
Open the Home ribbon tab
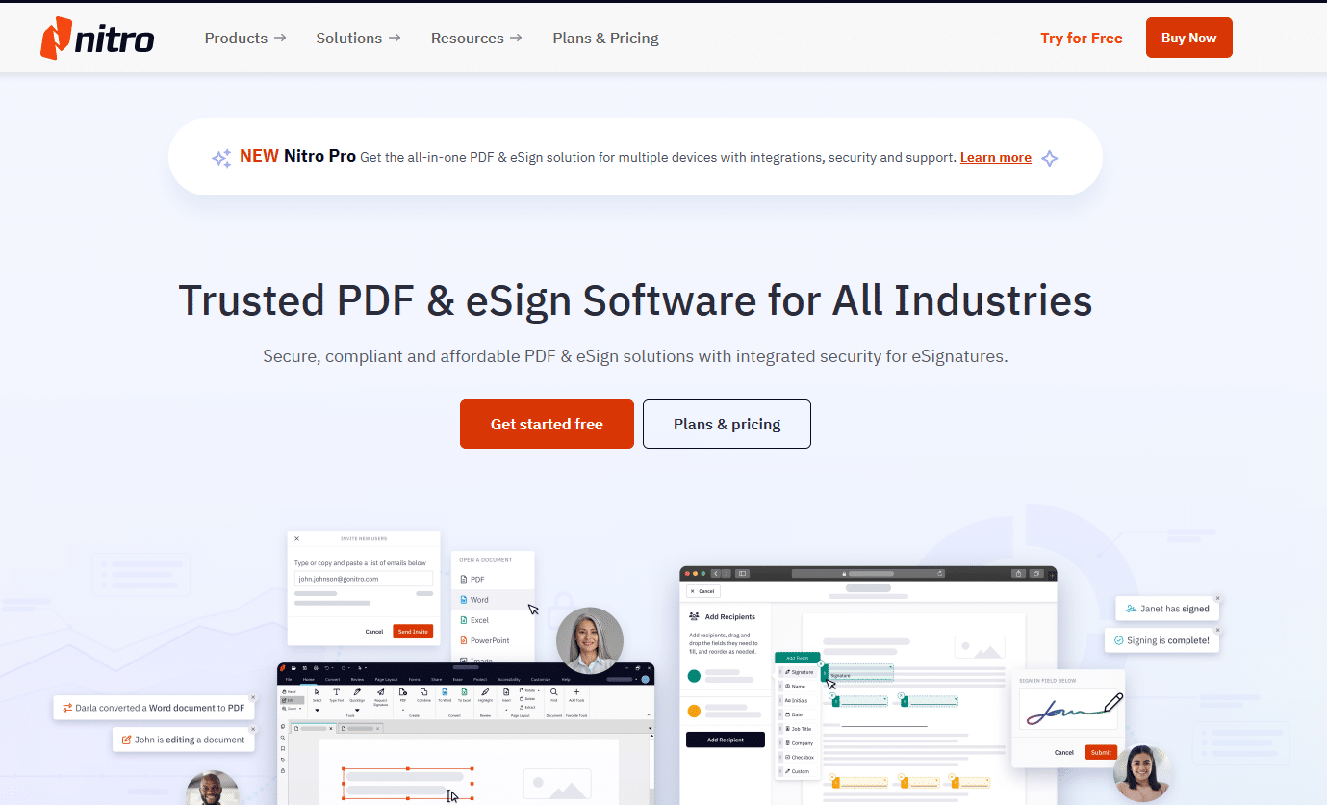click(309, 679)
